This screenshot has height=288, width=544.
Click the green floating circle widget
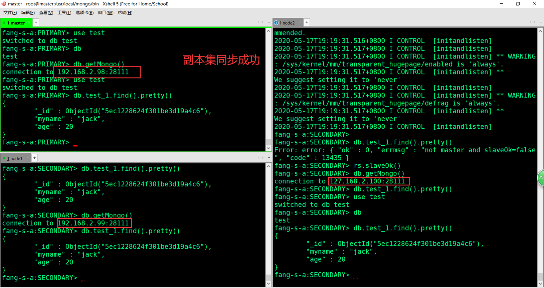click(541, 178)
